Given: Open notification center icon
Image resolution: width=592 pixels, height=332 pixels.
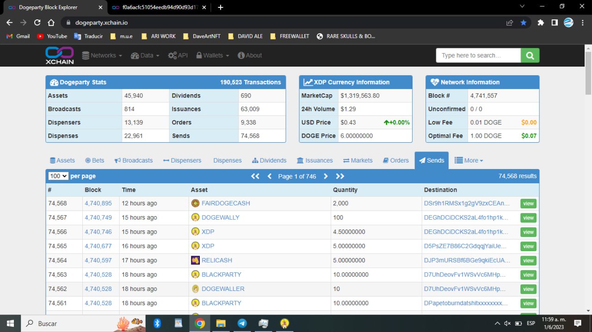Looking at the screenshot, I should pyautogui.click(x=578, y=323).
